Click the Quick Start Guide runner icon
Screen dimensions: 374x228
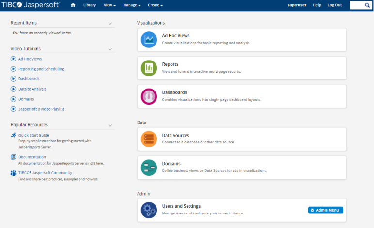14,135
